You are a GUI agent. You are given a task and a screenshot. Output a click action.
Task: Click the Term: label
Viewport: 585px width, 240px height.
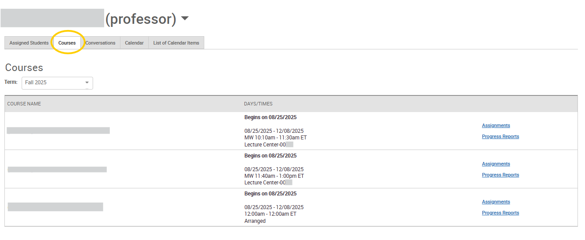(11, 82)
